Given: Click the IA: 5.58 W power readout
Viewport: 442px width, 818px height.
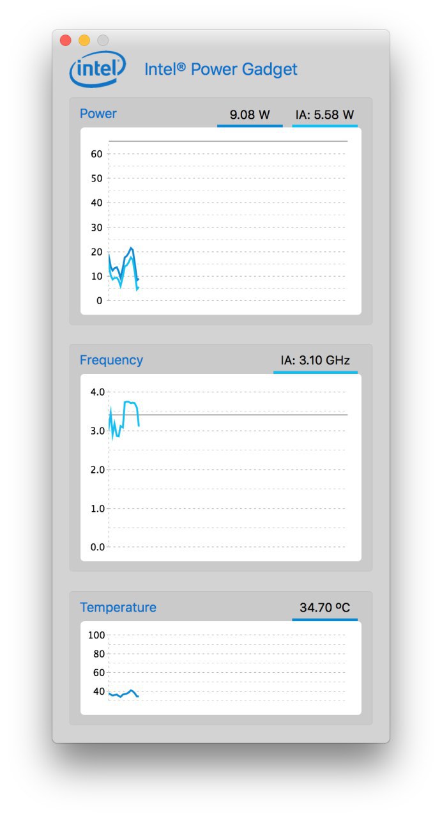Looking at the screenshot, I should coord(324,115).
